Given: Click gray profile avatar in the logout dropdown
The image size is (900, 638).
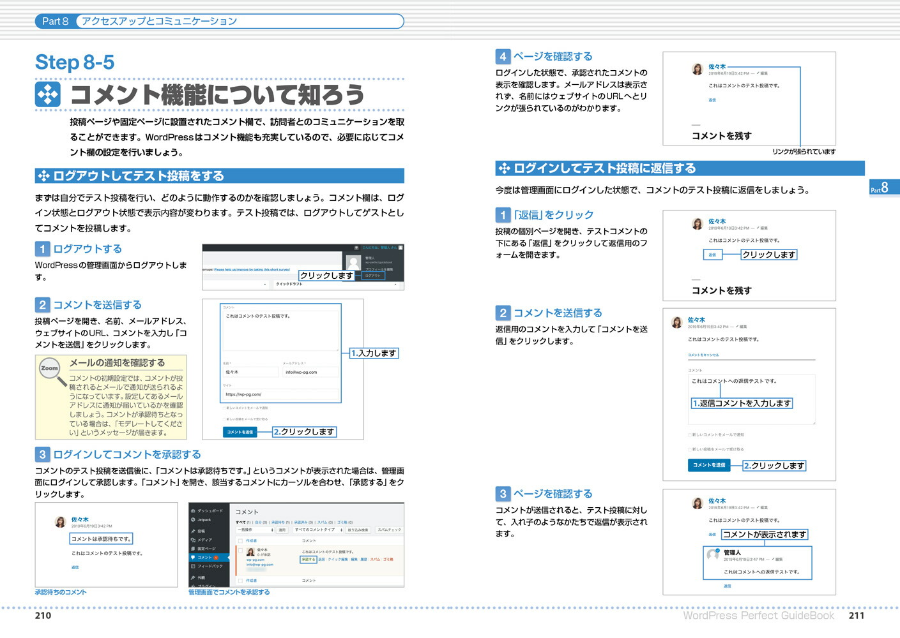Looking at the screenshot, I should 353,263.
